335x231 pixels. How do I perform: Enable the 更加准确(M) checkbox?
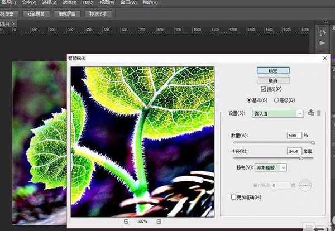coord(233,197)
